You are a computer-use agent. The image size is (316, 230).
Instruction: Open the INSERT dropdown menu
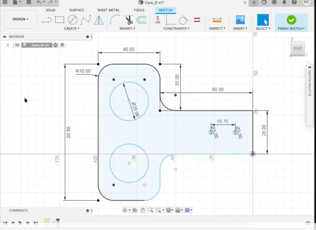click(x=240, y=29)
